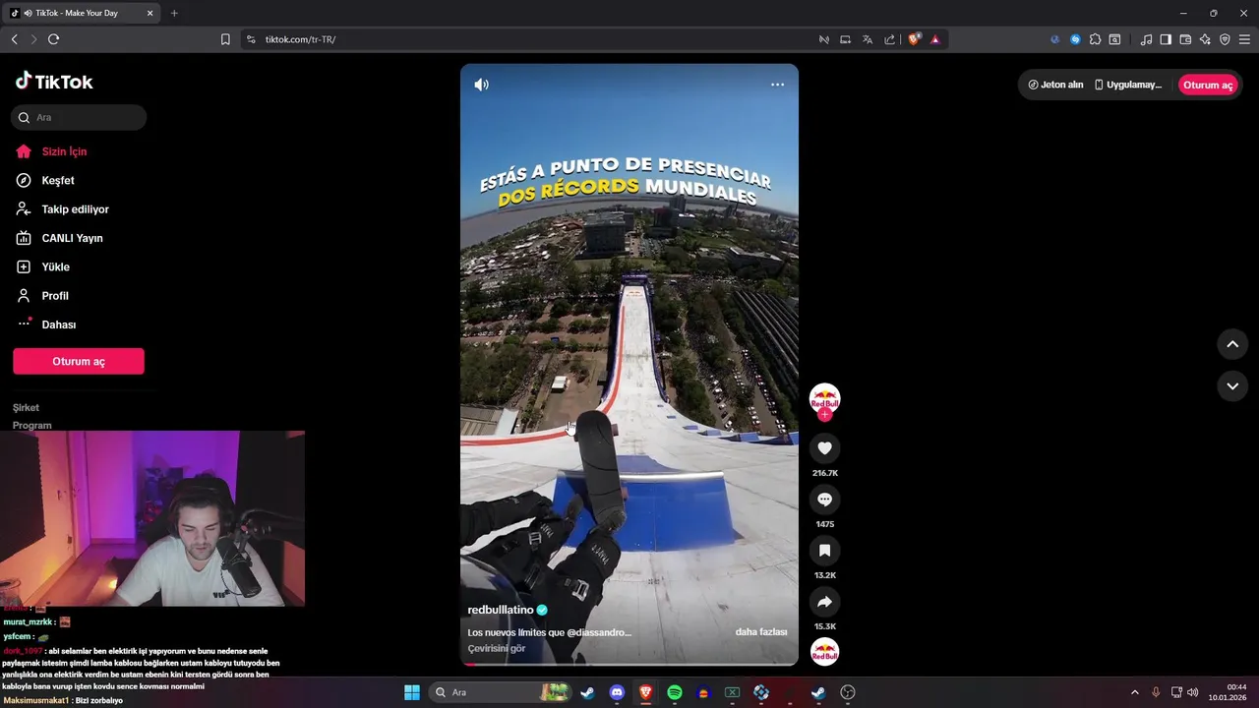Viewport: 1259px width, 708px height.
Task: Open OBS Studio from the taskbar
Action: click(849, 692)
